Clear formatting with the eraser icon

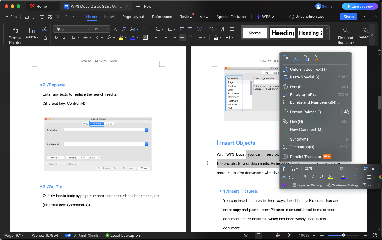click(x=145, y=29)
